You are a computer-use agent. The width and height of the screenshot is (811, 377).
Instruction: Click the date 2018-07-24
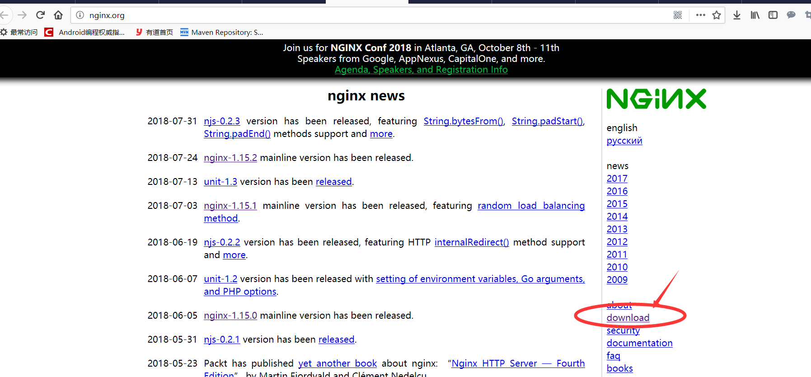point(173,158)
